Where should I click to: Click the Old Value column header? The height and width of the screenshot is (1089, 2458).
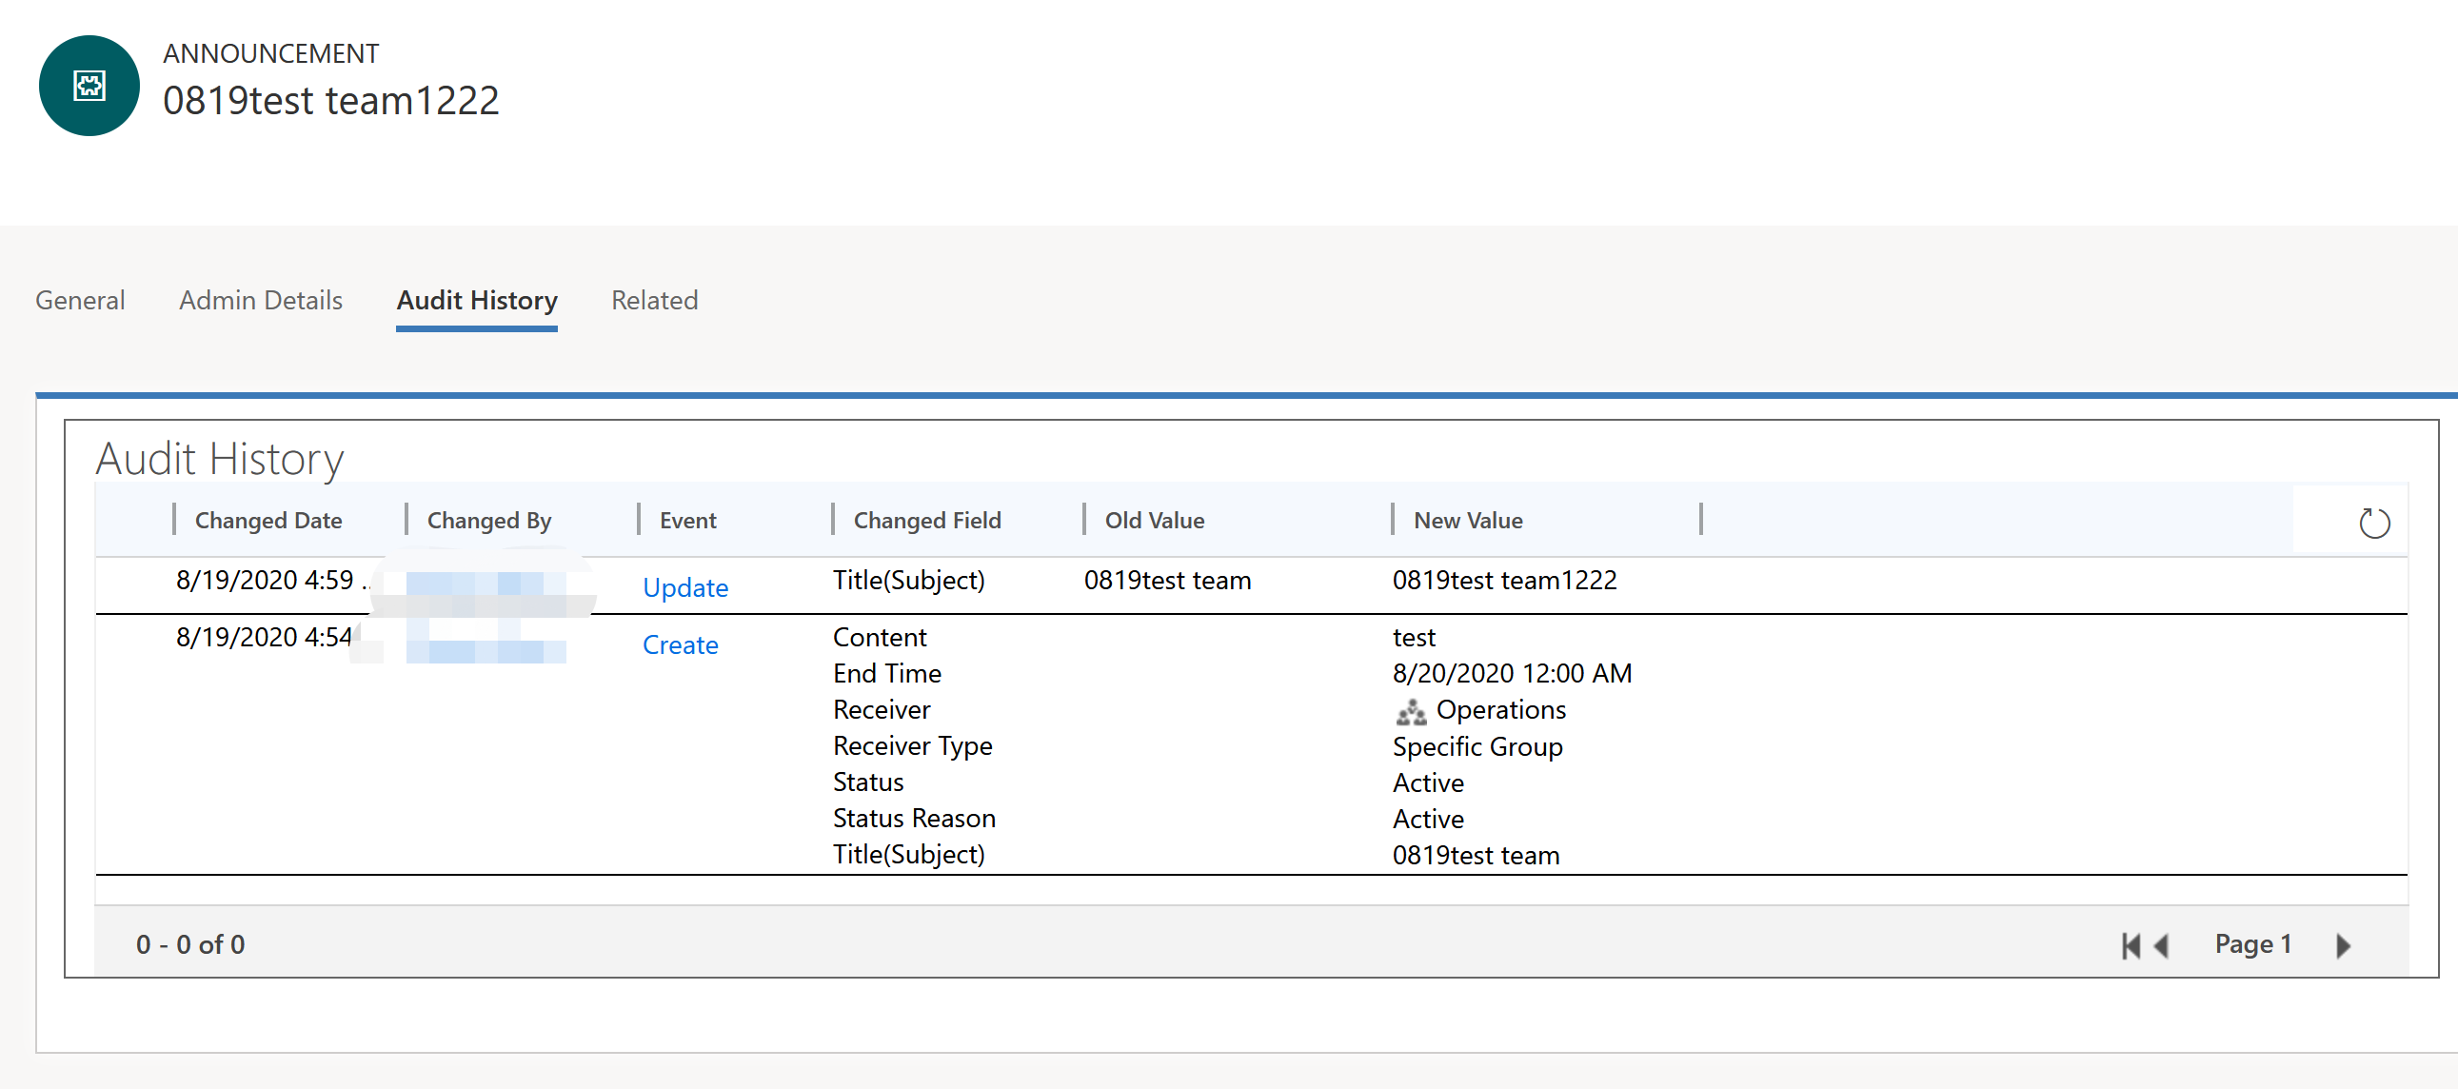pyautogui.click(x=1155, y=519)
